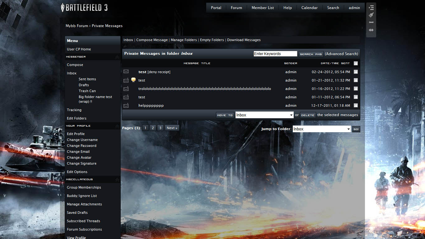425x239 pixels.
Task: Click the thin horizontal double-arrow icon in right toolbar
Action: tap(371, 22)
